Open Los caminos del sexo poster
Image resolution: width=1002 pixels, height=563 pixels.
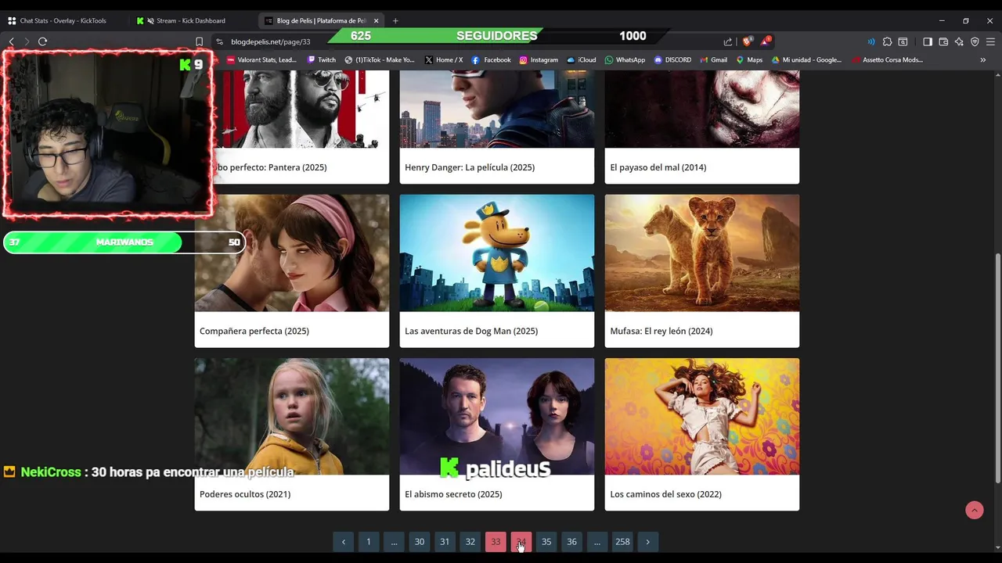pos(702,416)
